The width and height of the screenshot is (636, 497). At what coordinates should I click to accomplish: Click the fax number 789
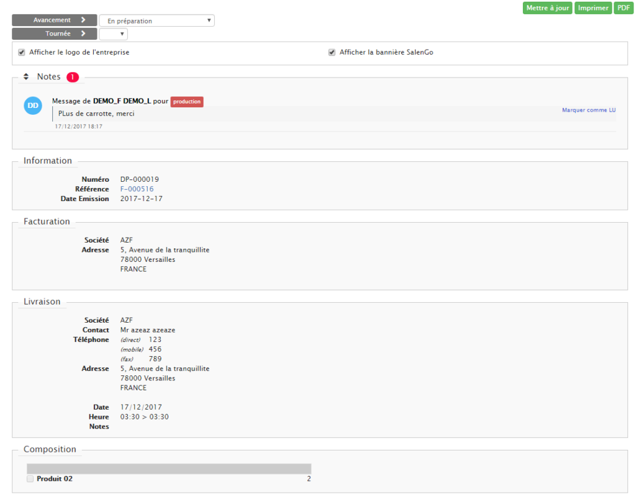tap(155, 359)
